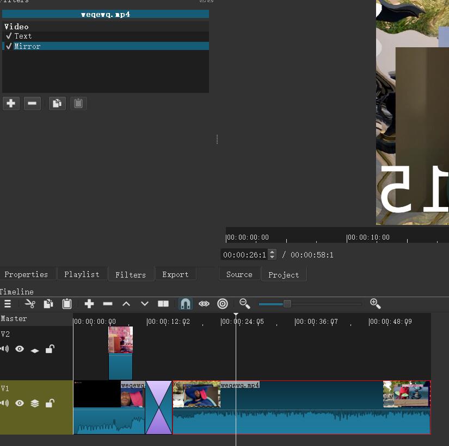The image size is (449, 446).
Task: Select the Text filter row
Action: (106, 36)
